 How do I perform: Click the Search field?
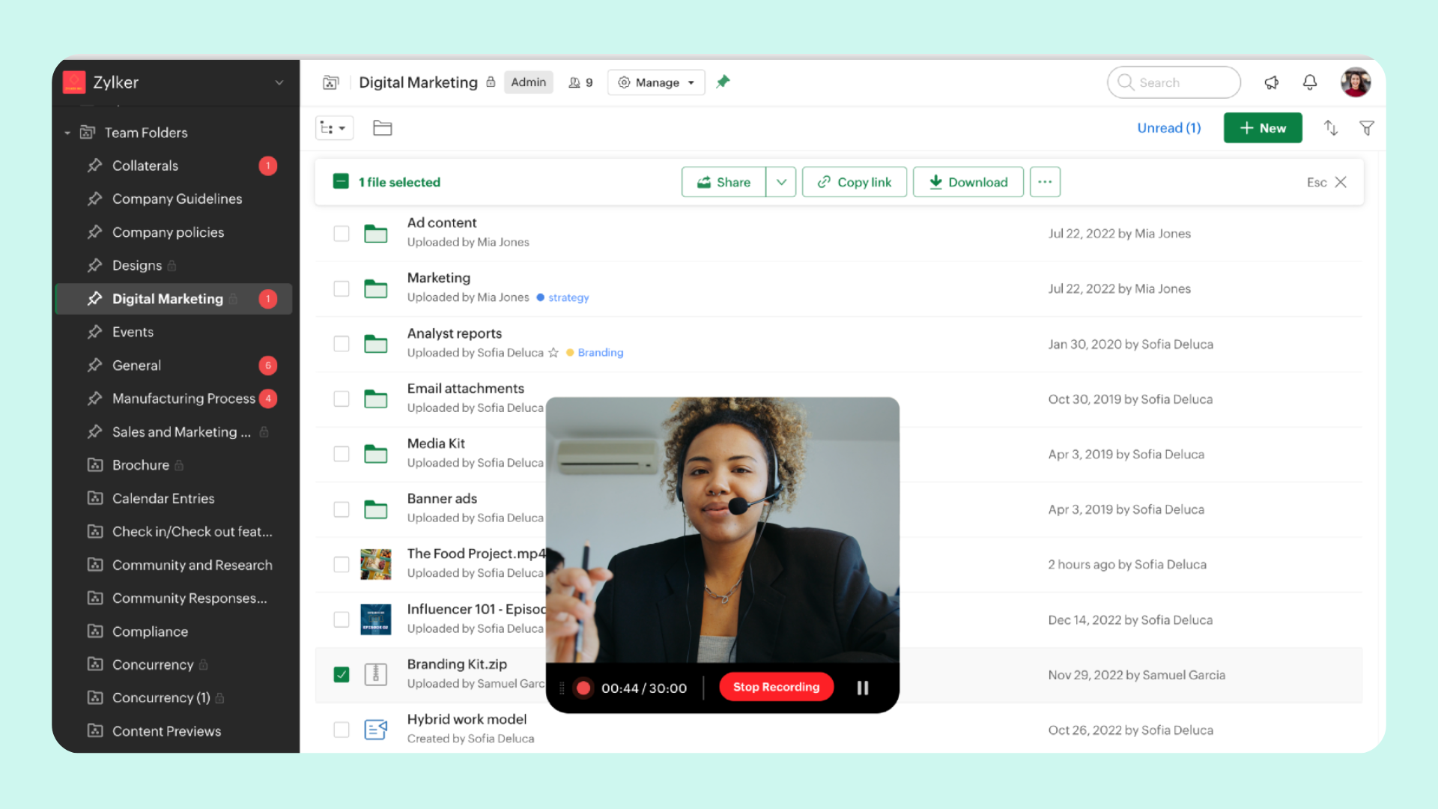pyautogui.click(x=1174, y=82)
